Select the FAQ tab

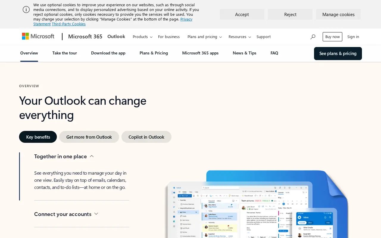pyautogui.click(x=274, y=53)
